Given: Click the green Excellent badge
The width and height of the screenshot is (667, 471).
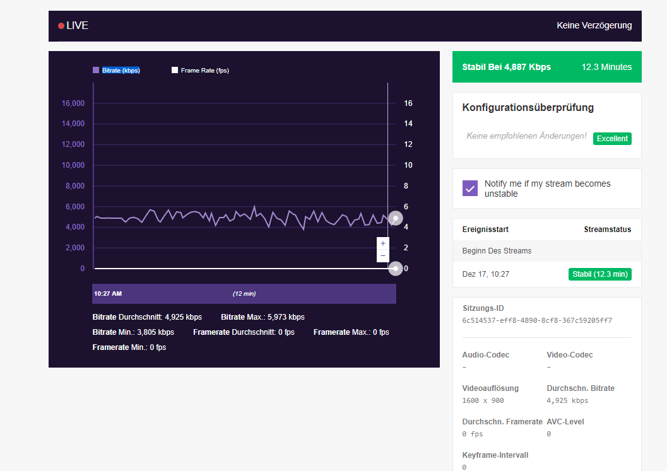Looking at the screenshot, I should (611, 139).
